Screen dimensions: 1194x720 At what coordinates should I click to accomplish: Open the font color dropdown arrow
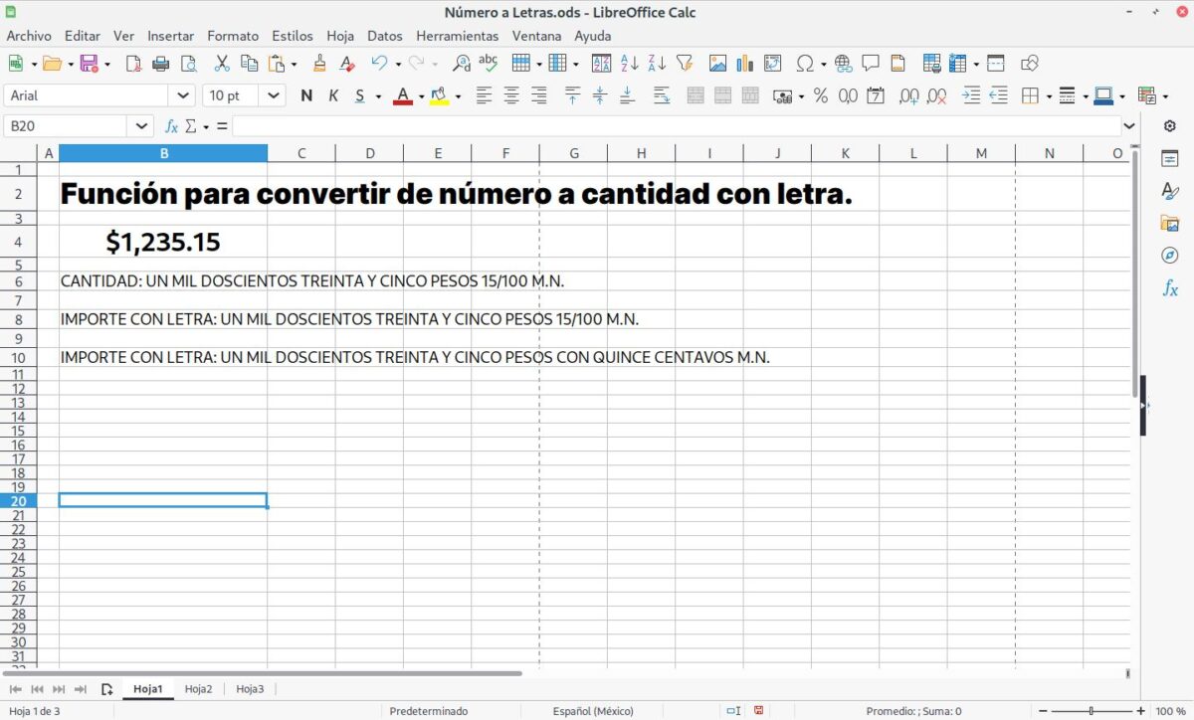(421, 96)
